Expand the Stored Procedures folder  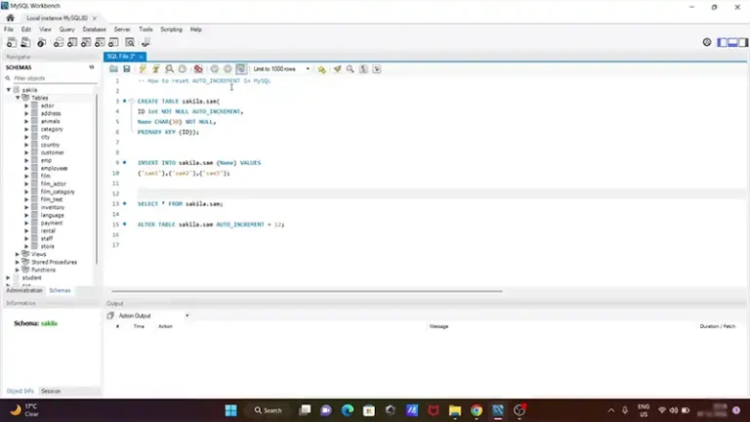tap(18, 262)
